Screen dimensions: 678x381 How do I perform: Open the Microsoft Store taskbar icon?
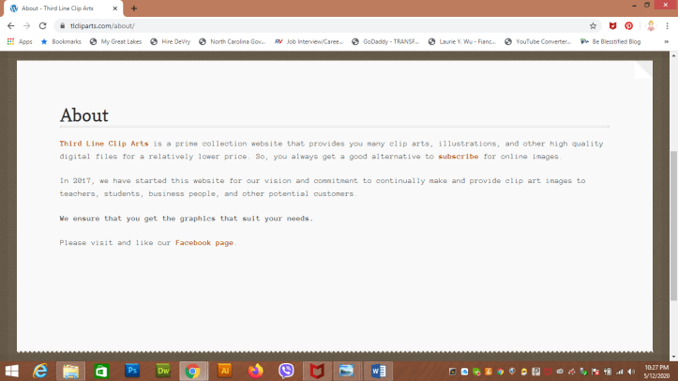(x=101, y=371)
